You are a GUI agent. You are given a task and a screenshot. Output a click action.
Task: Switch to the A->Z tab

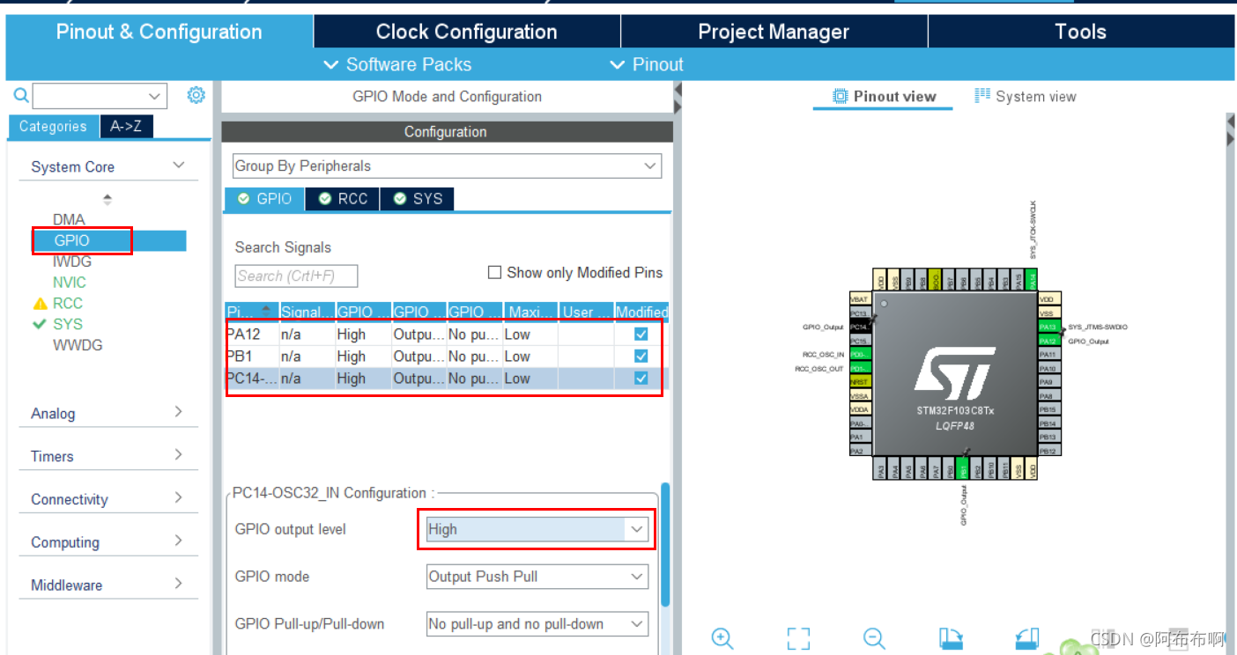point(126,126)
